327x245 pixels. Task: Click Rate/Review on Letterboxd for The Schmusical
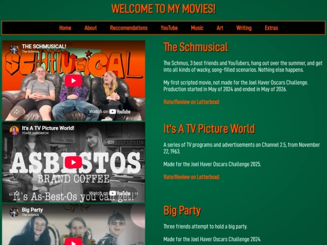click(191, 102)
